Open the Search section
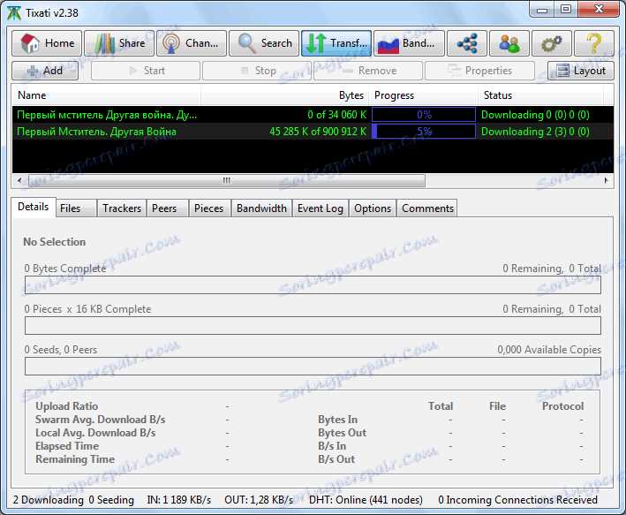The width and height of the screenshot is (626, 515). (264, 43)
